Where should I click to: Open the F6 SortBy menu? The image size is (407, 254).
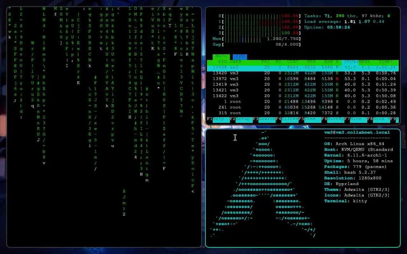pyautogui.click(x=333, y=119)
